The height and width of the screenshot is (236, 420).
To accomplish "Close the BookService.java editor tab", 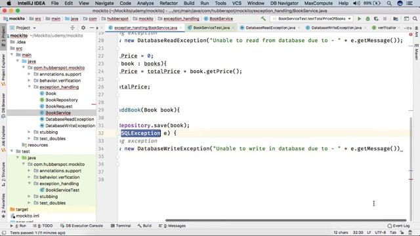I will coord(181,28).
